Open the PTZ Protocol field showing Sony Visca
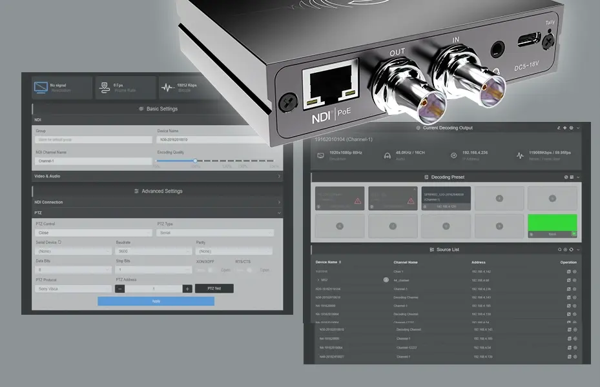Image resolution: width=600 pixels, height=387 pixels. coord(73,289)
